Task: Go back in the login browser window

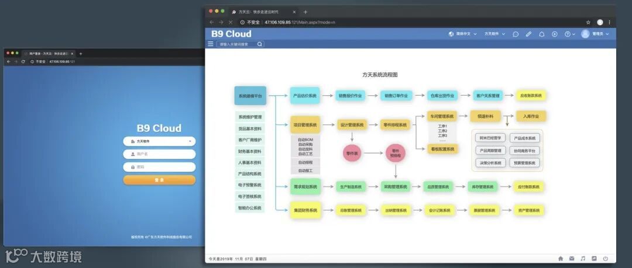Action: [8, 61]
